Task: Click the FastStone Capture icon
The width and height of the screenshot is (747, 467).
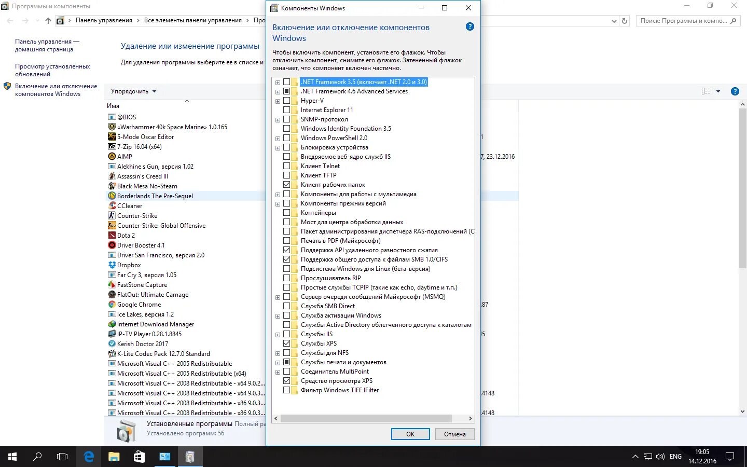Action: click(112, 285)
